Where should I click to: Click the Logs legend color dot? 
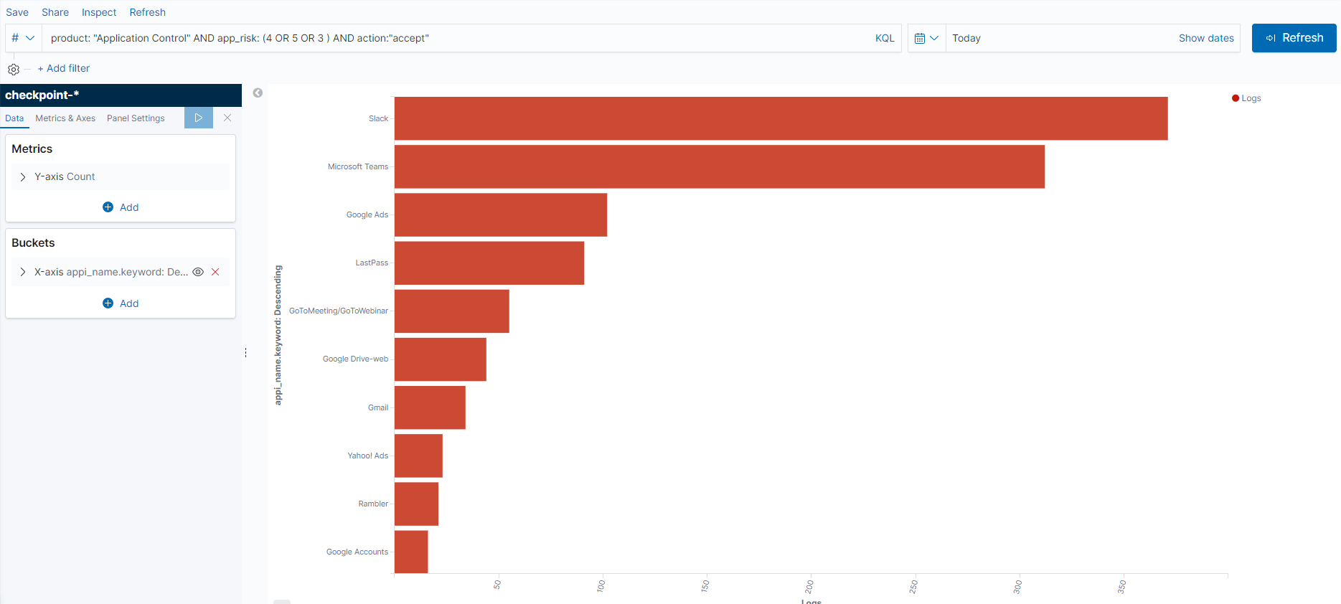pos(1236,98)
